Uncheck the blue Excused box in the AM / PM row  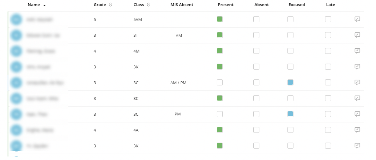point(290,83)
